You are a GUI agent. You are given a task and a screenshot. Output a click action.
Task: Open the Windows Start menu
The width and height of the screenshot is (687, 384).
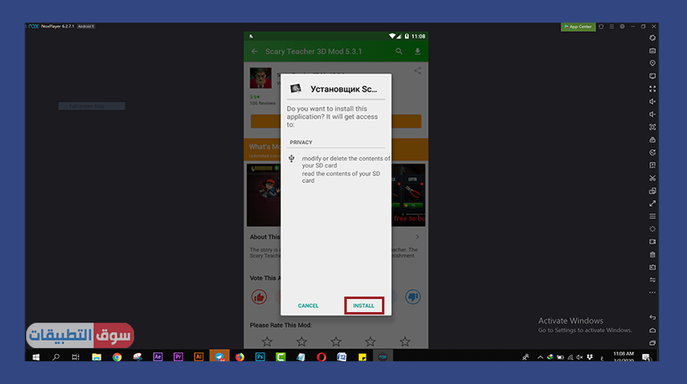tap(36, 357)
